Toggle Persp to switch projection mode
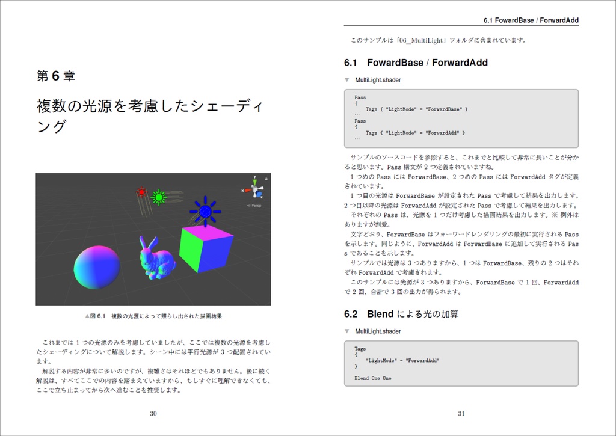616x436 pixels. tap(257, 205)
